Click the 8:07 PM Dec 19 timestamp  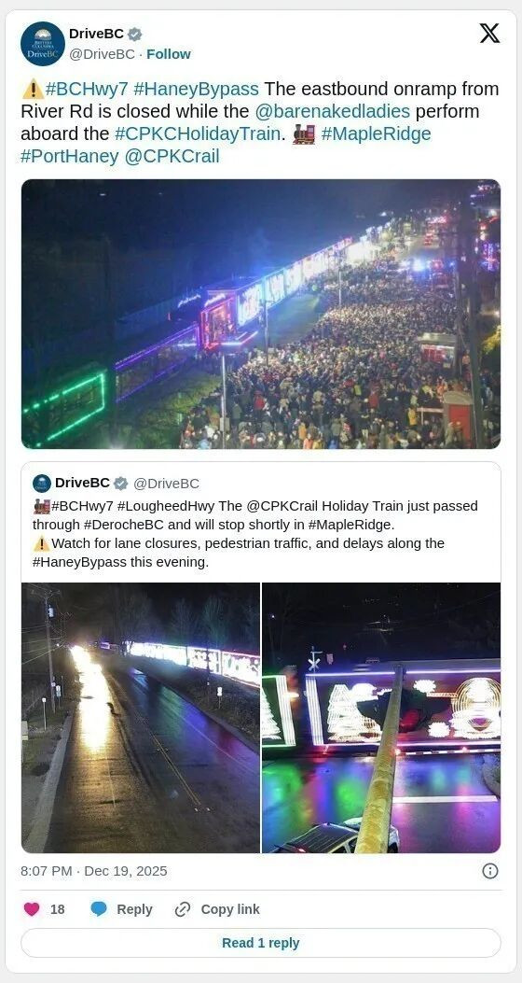point(94,871)
